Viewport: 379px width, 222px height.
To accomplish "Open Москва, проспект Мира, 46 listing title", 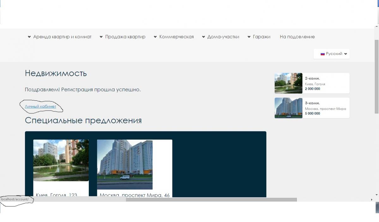I will point(135,195).
